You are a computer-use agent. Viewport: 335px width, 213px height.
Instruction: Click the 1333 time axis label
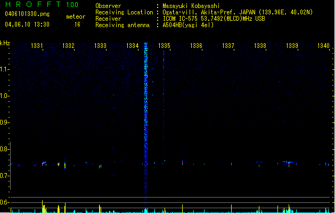click(x=100, y=46)
